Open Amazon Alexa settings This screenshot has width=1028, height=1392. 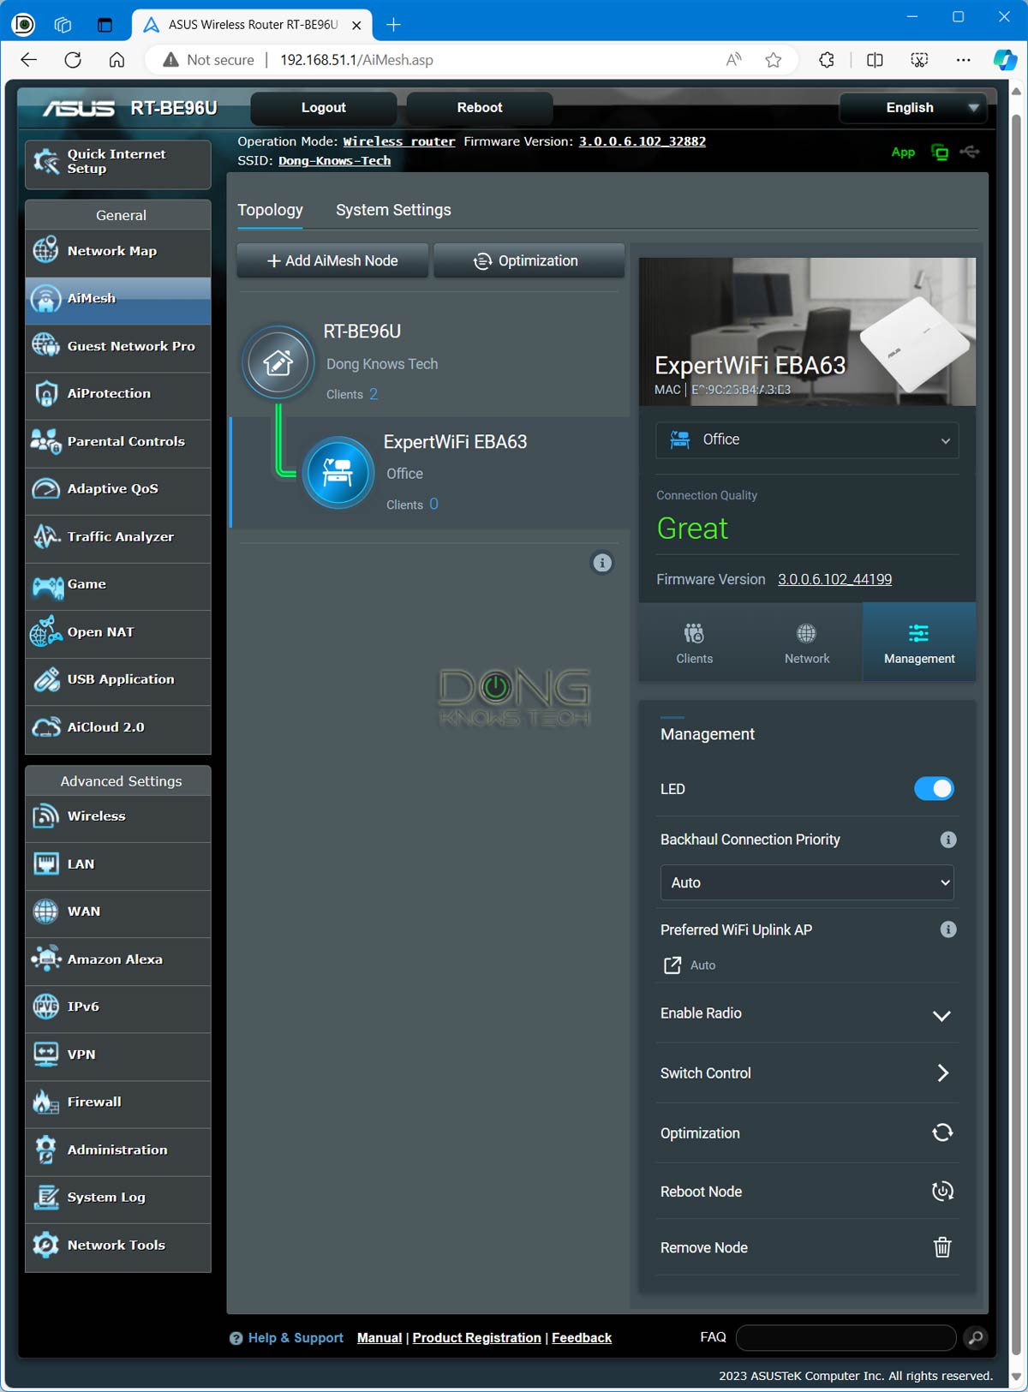click(x=118, y=959)
